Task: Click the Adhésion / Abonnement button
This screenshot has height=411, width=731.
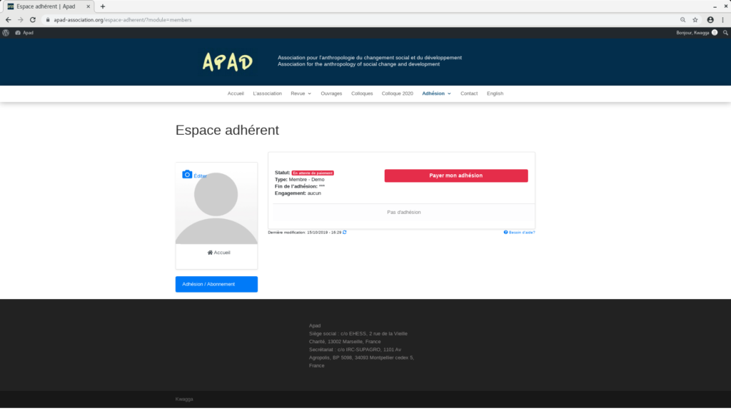Action: pos(216,284)
